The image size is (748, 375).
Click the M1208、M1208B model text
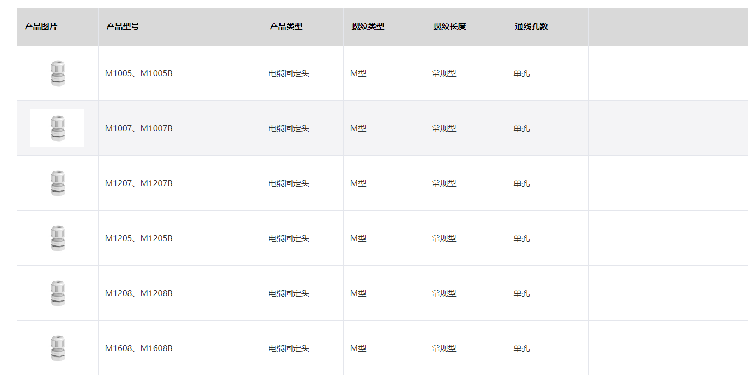(x=139, y=293)
